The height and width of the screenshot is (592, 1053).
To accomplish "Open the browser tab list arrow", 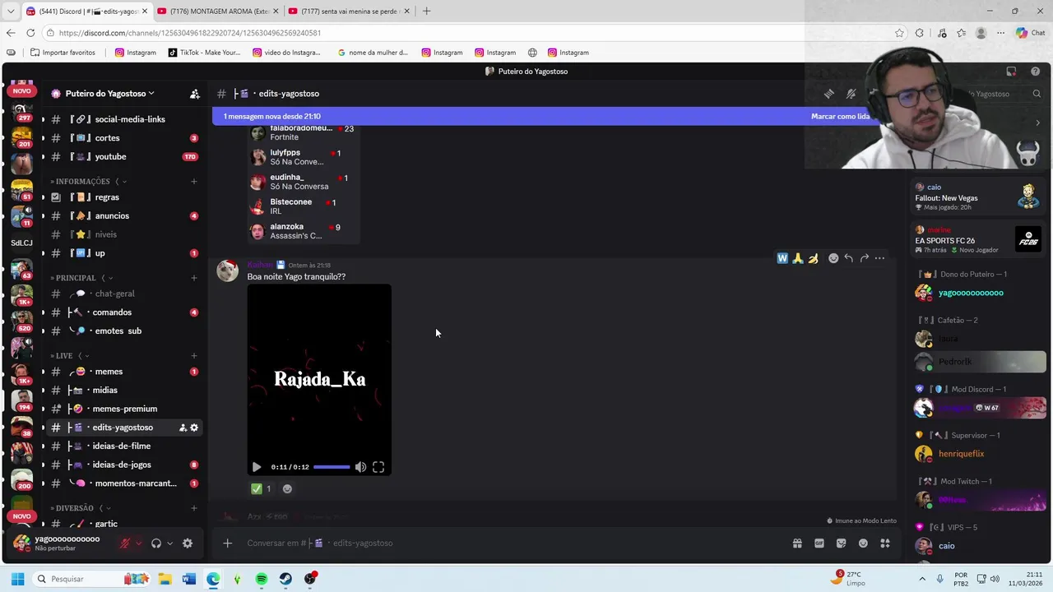I will (x=10, y=12).
